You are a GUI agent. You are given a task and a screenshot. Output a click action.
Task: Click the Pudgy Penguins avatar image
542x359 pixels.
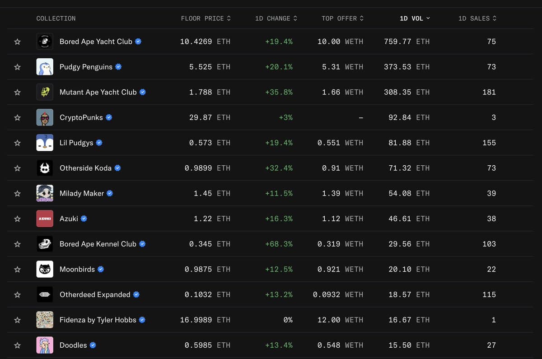click(x=45, y=67)
